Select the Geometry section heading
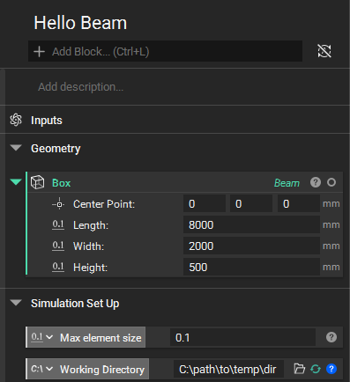The image size is (350, 382). (56, 149)
